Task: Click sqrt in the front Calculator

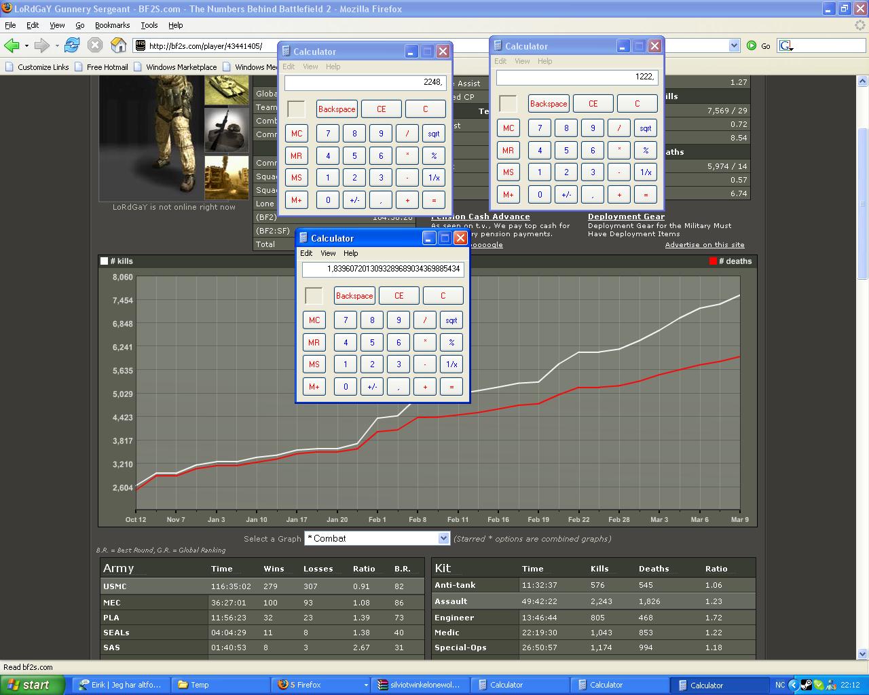Action: pyautogui.click(x=451, y=320)
